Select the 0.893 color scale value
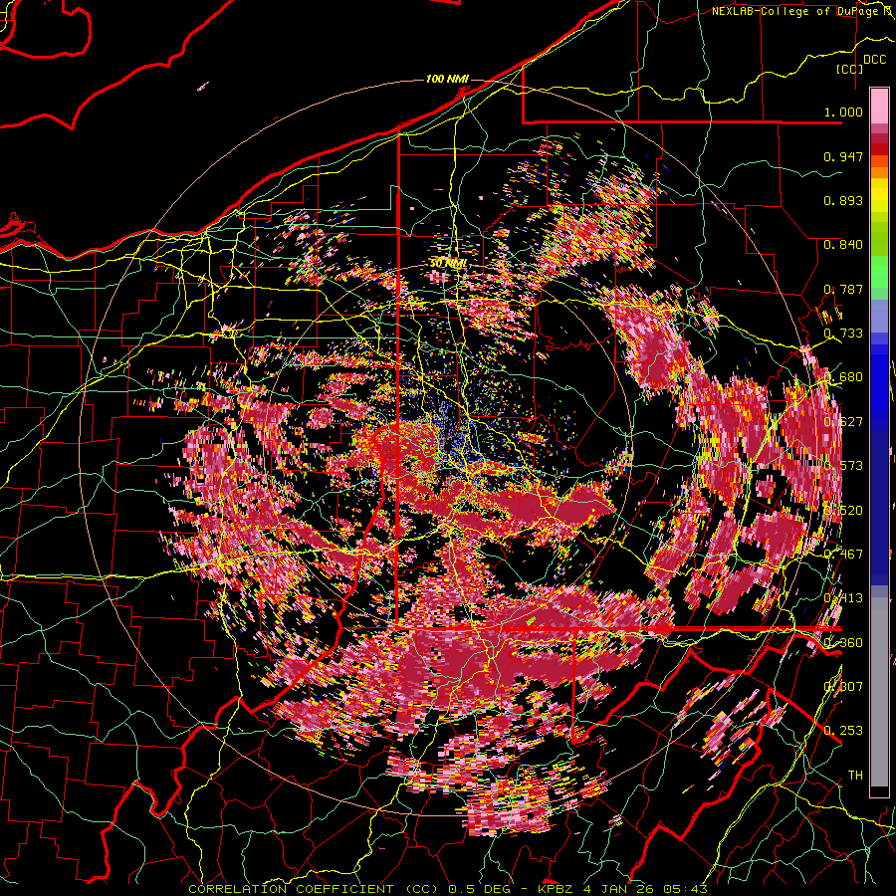 (x=843, y=200)
